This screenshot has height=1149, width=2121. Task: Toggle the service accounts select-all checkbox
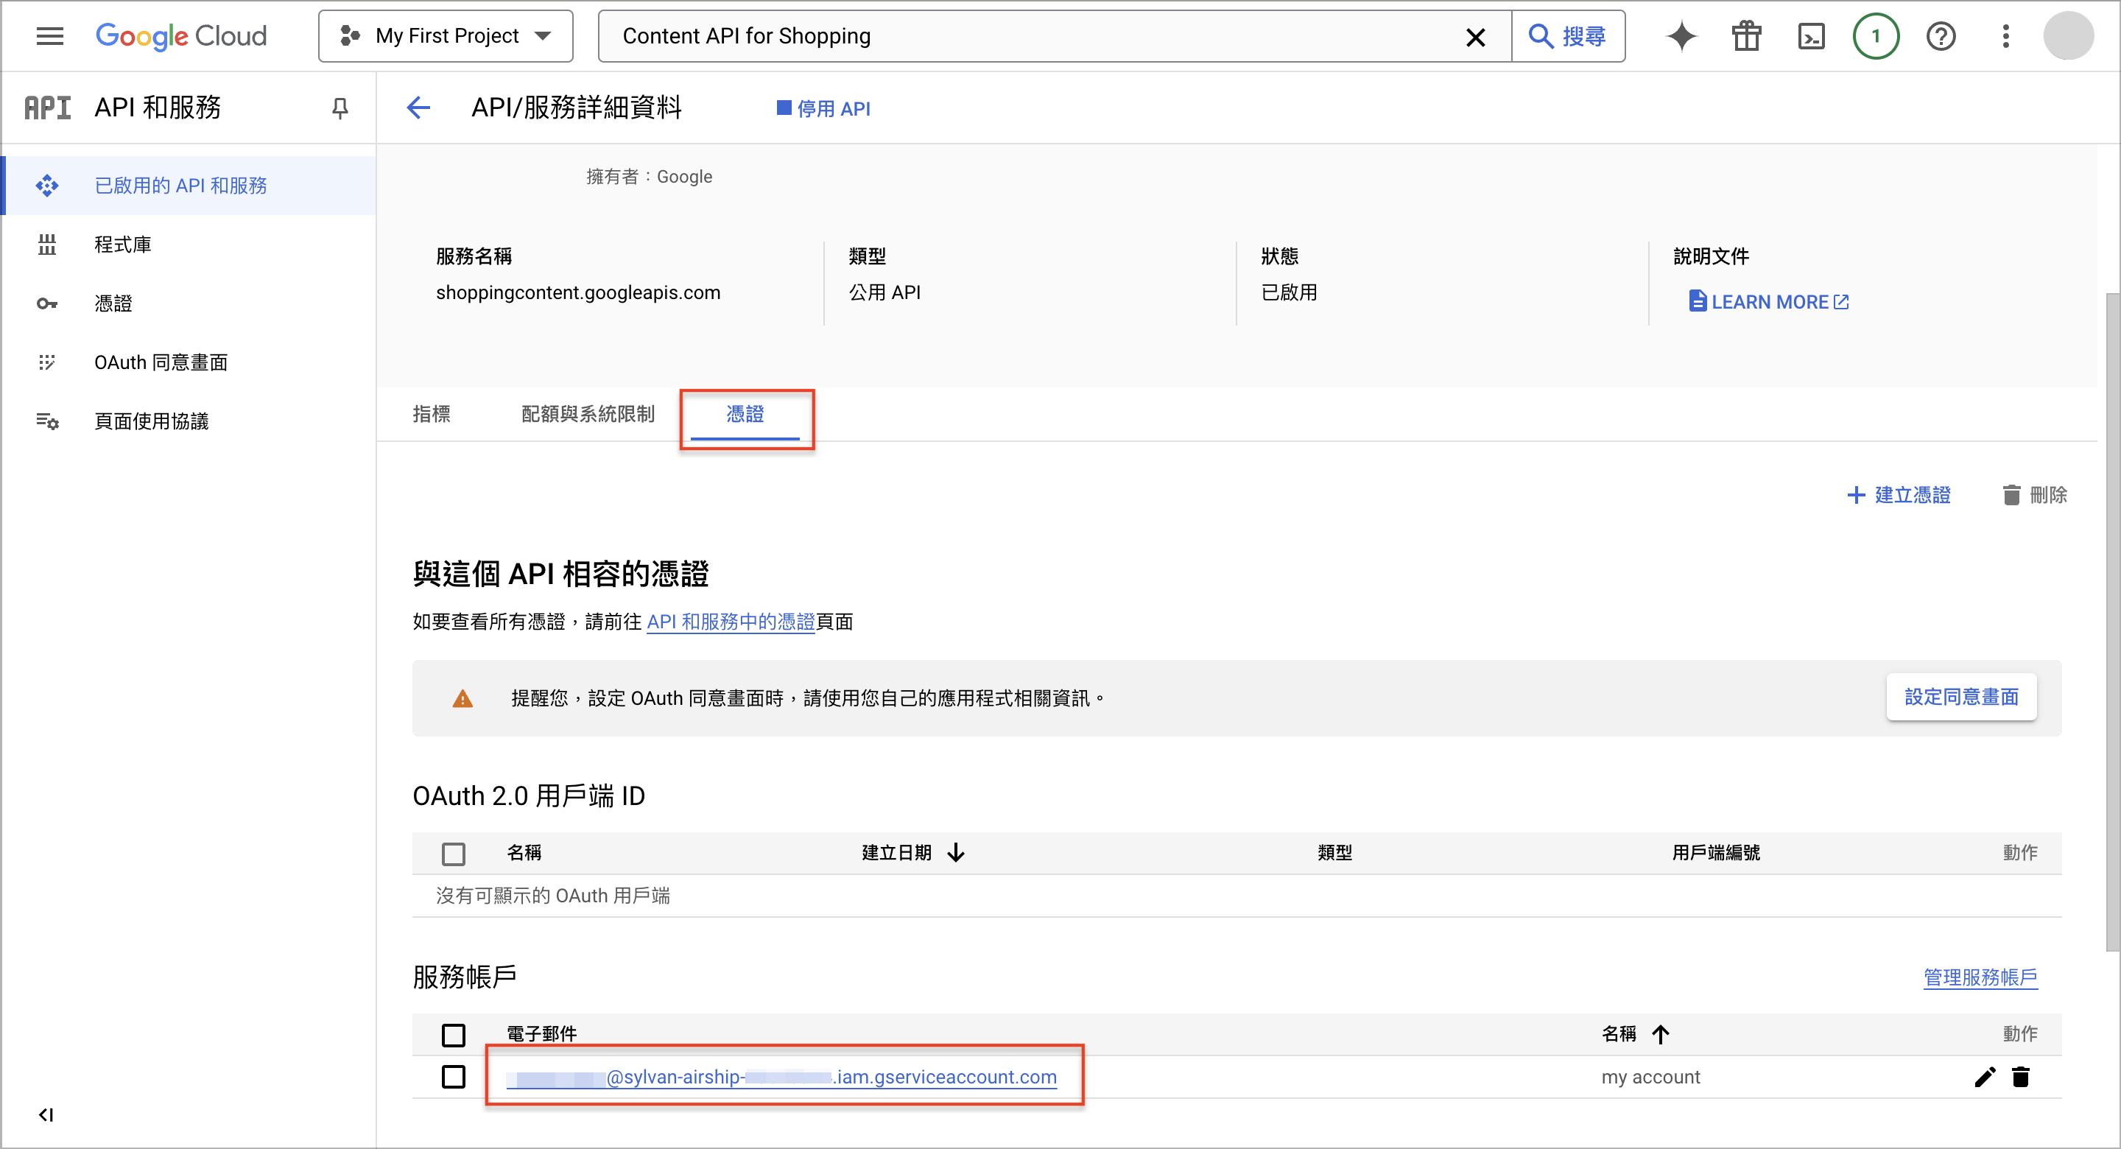click(x=454, y=1036)
